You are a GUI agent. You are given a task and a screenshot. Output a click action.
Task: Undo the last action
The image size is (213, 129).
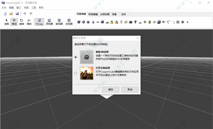(x=25, y=13)
